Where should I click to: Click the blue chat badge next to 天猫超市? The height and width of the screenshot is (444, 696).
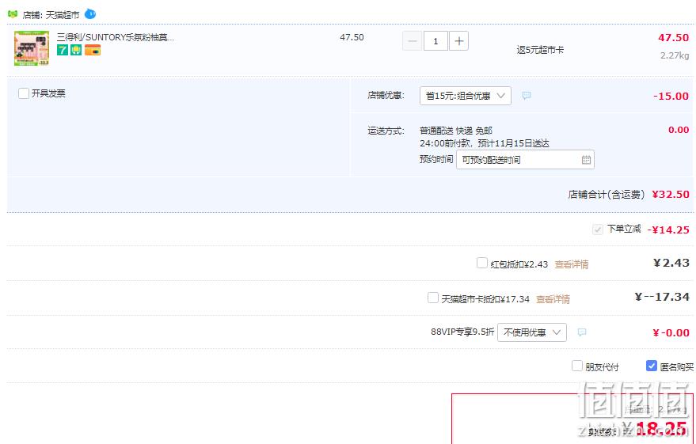point(90,14)
